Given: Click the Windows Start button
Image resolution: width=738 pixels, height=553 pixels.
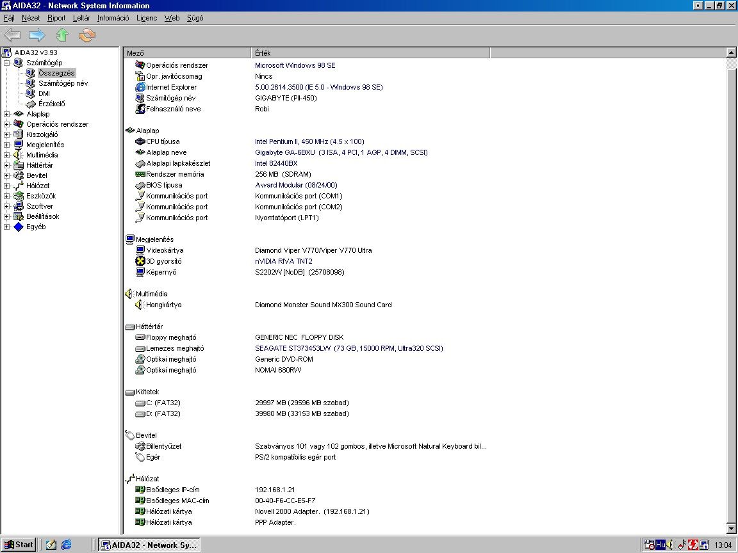Looking at the screenshot, I should (18, 545).
